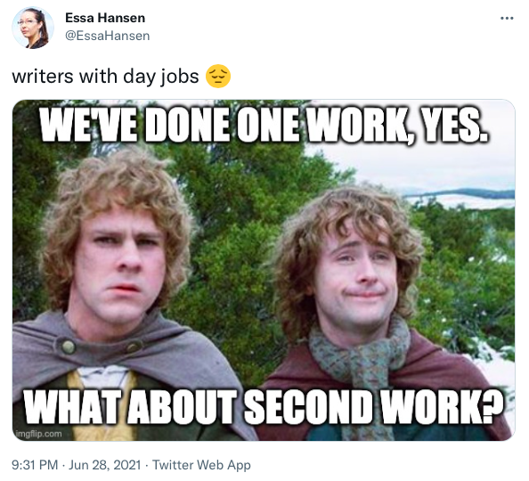Click the 'writers with day jobs' tweet text

pyautogui.click(x=105, y=77)
